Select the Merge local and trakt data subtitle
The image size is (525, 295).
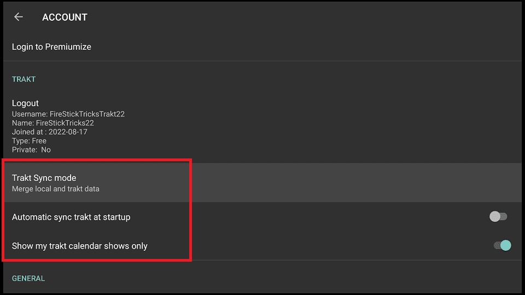56,189
